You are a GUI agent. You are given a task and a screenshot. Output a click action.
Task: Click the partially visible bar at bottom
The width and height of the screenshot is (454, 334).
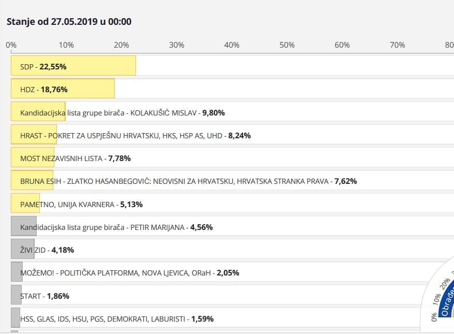tap(14, 332)
